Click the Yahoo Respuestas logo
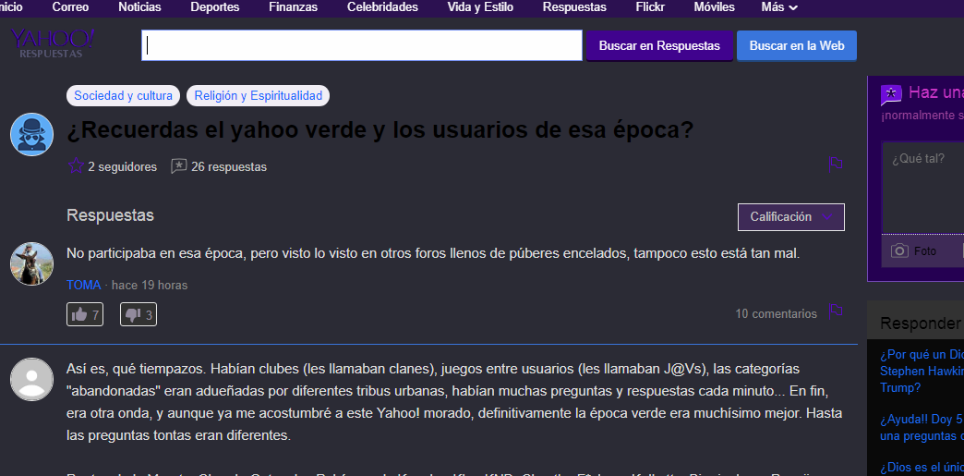This screenshot has width=964, height=476. click(x=53, y=43)
